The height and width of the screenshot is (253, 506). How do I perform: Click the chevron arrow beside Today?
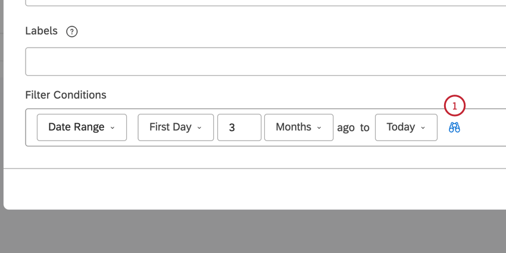pos(423,127)
